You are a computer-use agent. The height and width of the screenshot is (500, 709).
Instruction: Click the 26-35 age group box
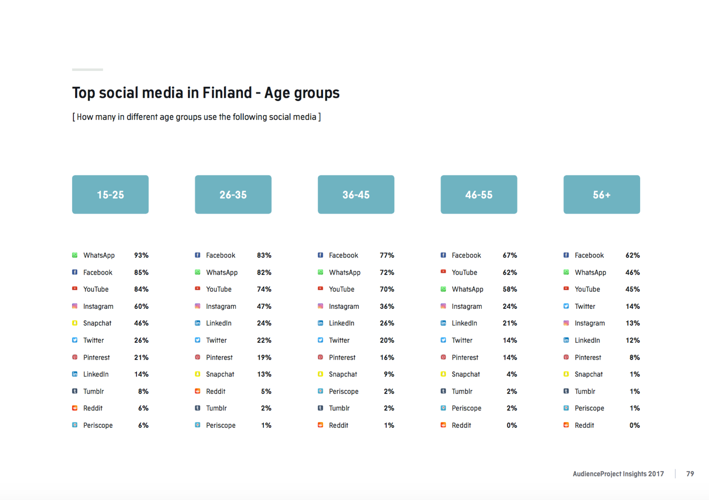233,194
